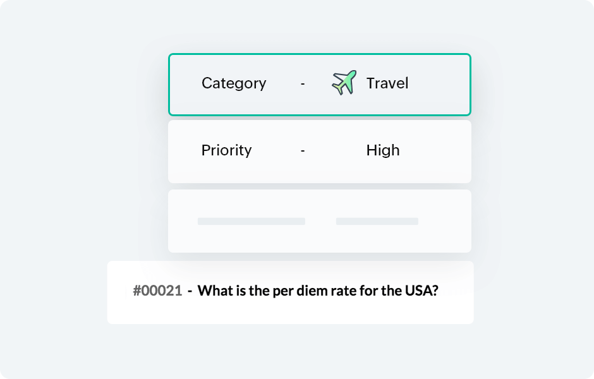The height and width of the screenshot is (379, 594).
Task: Click the word "What" in ticket title
Action: point(214,291)
